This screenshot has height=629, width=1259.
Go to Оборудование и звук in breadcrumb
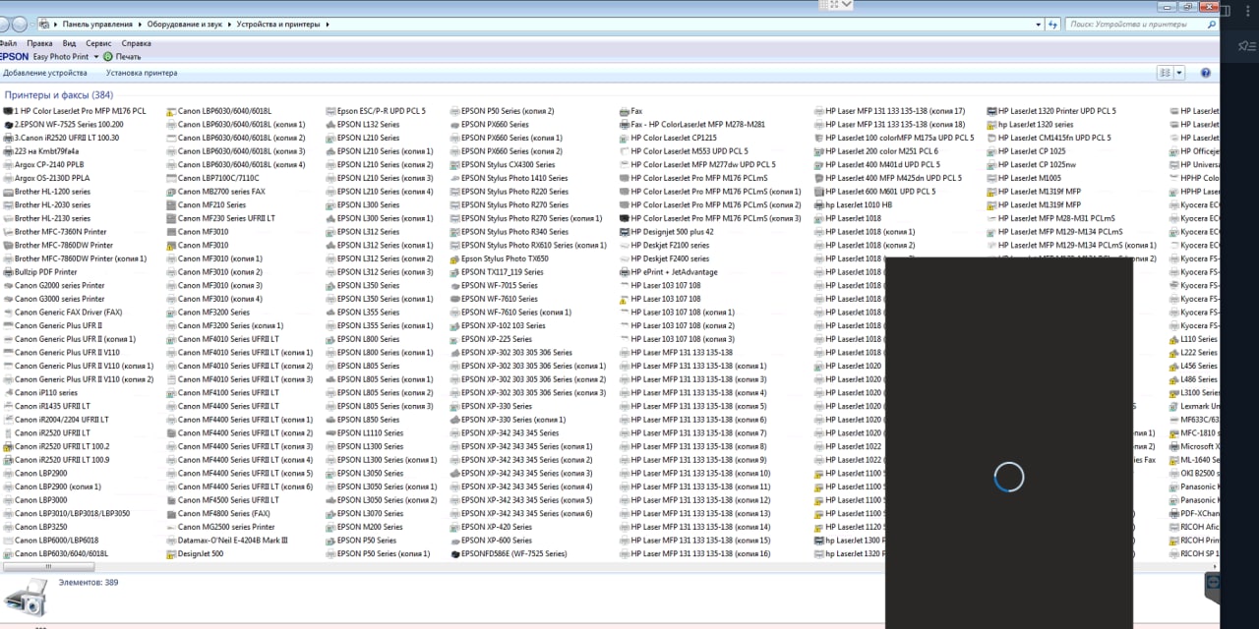coord(186,24)
